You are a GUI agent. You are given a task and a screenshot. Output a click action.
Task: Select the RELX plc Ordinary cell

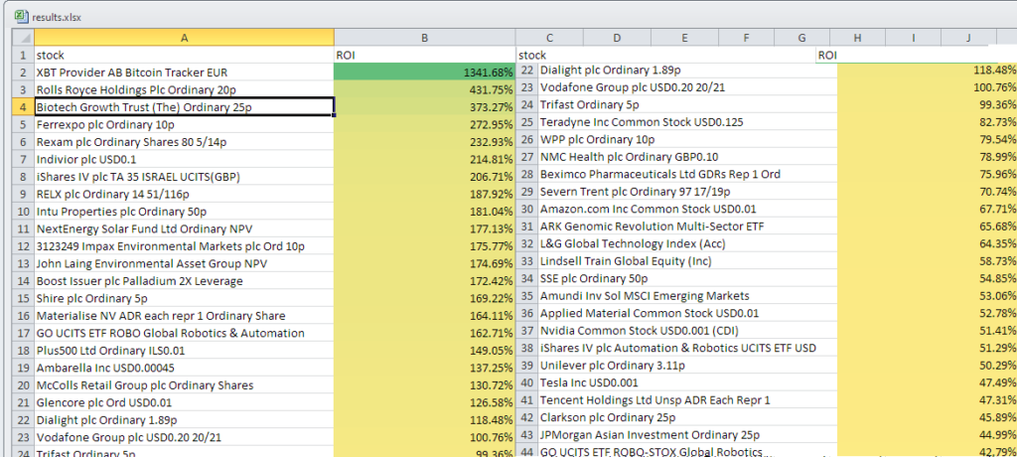point(184,194)
